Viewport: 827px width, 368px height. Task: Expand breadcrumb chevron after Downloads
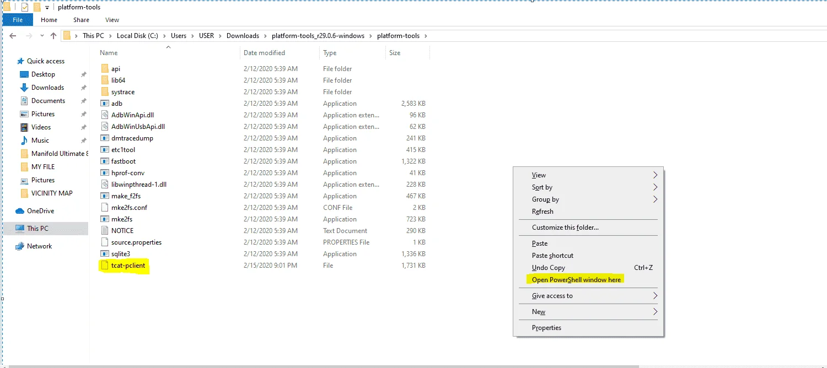265,36
